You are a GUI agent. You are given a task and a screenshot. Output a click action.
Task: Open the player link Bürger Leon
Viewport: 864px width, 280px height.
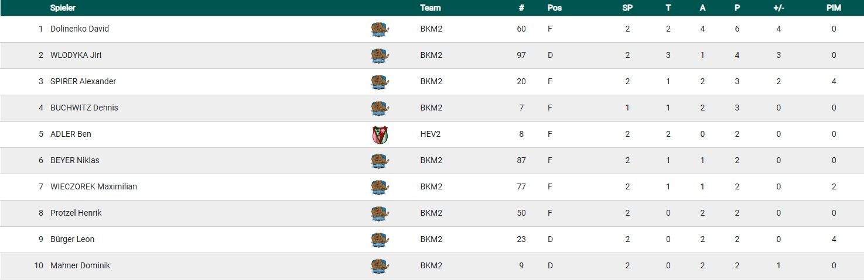tap(72, 239)
